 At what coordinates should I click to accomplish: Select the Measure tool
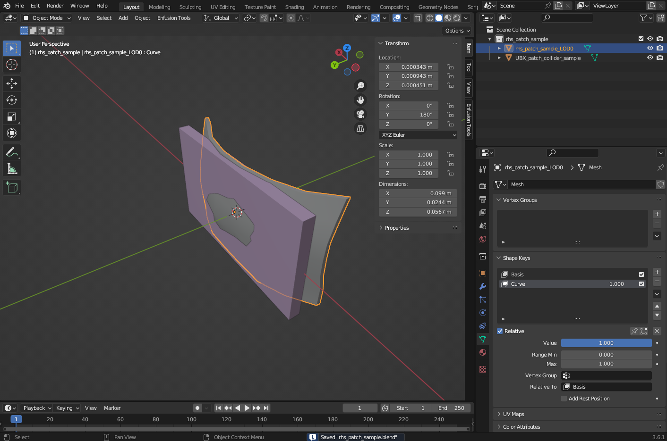pyautogui.click(x=12, y=169)
